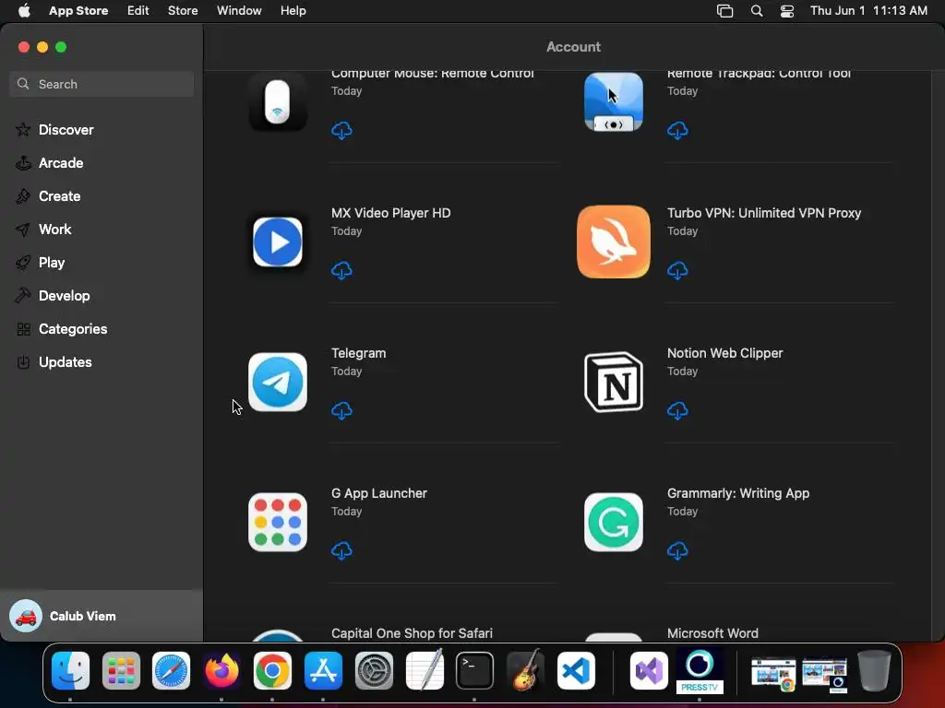Image resolution: width=945 pixels, height=708 pixels.
Task: Open the Telegram app icon
Action: [x=277, y=383]
